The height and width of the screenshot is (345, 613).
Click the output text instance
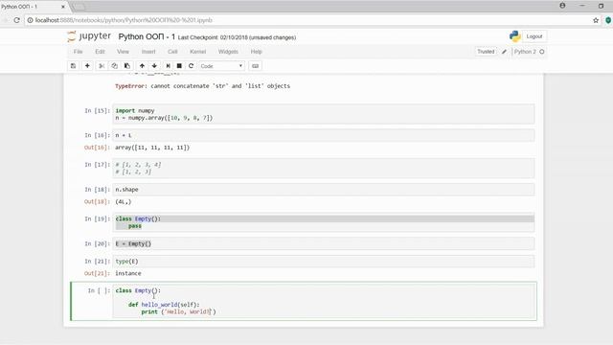(x=128, y=273)
